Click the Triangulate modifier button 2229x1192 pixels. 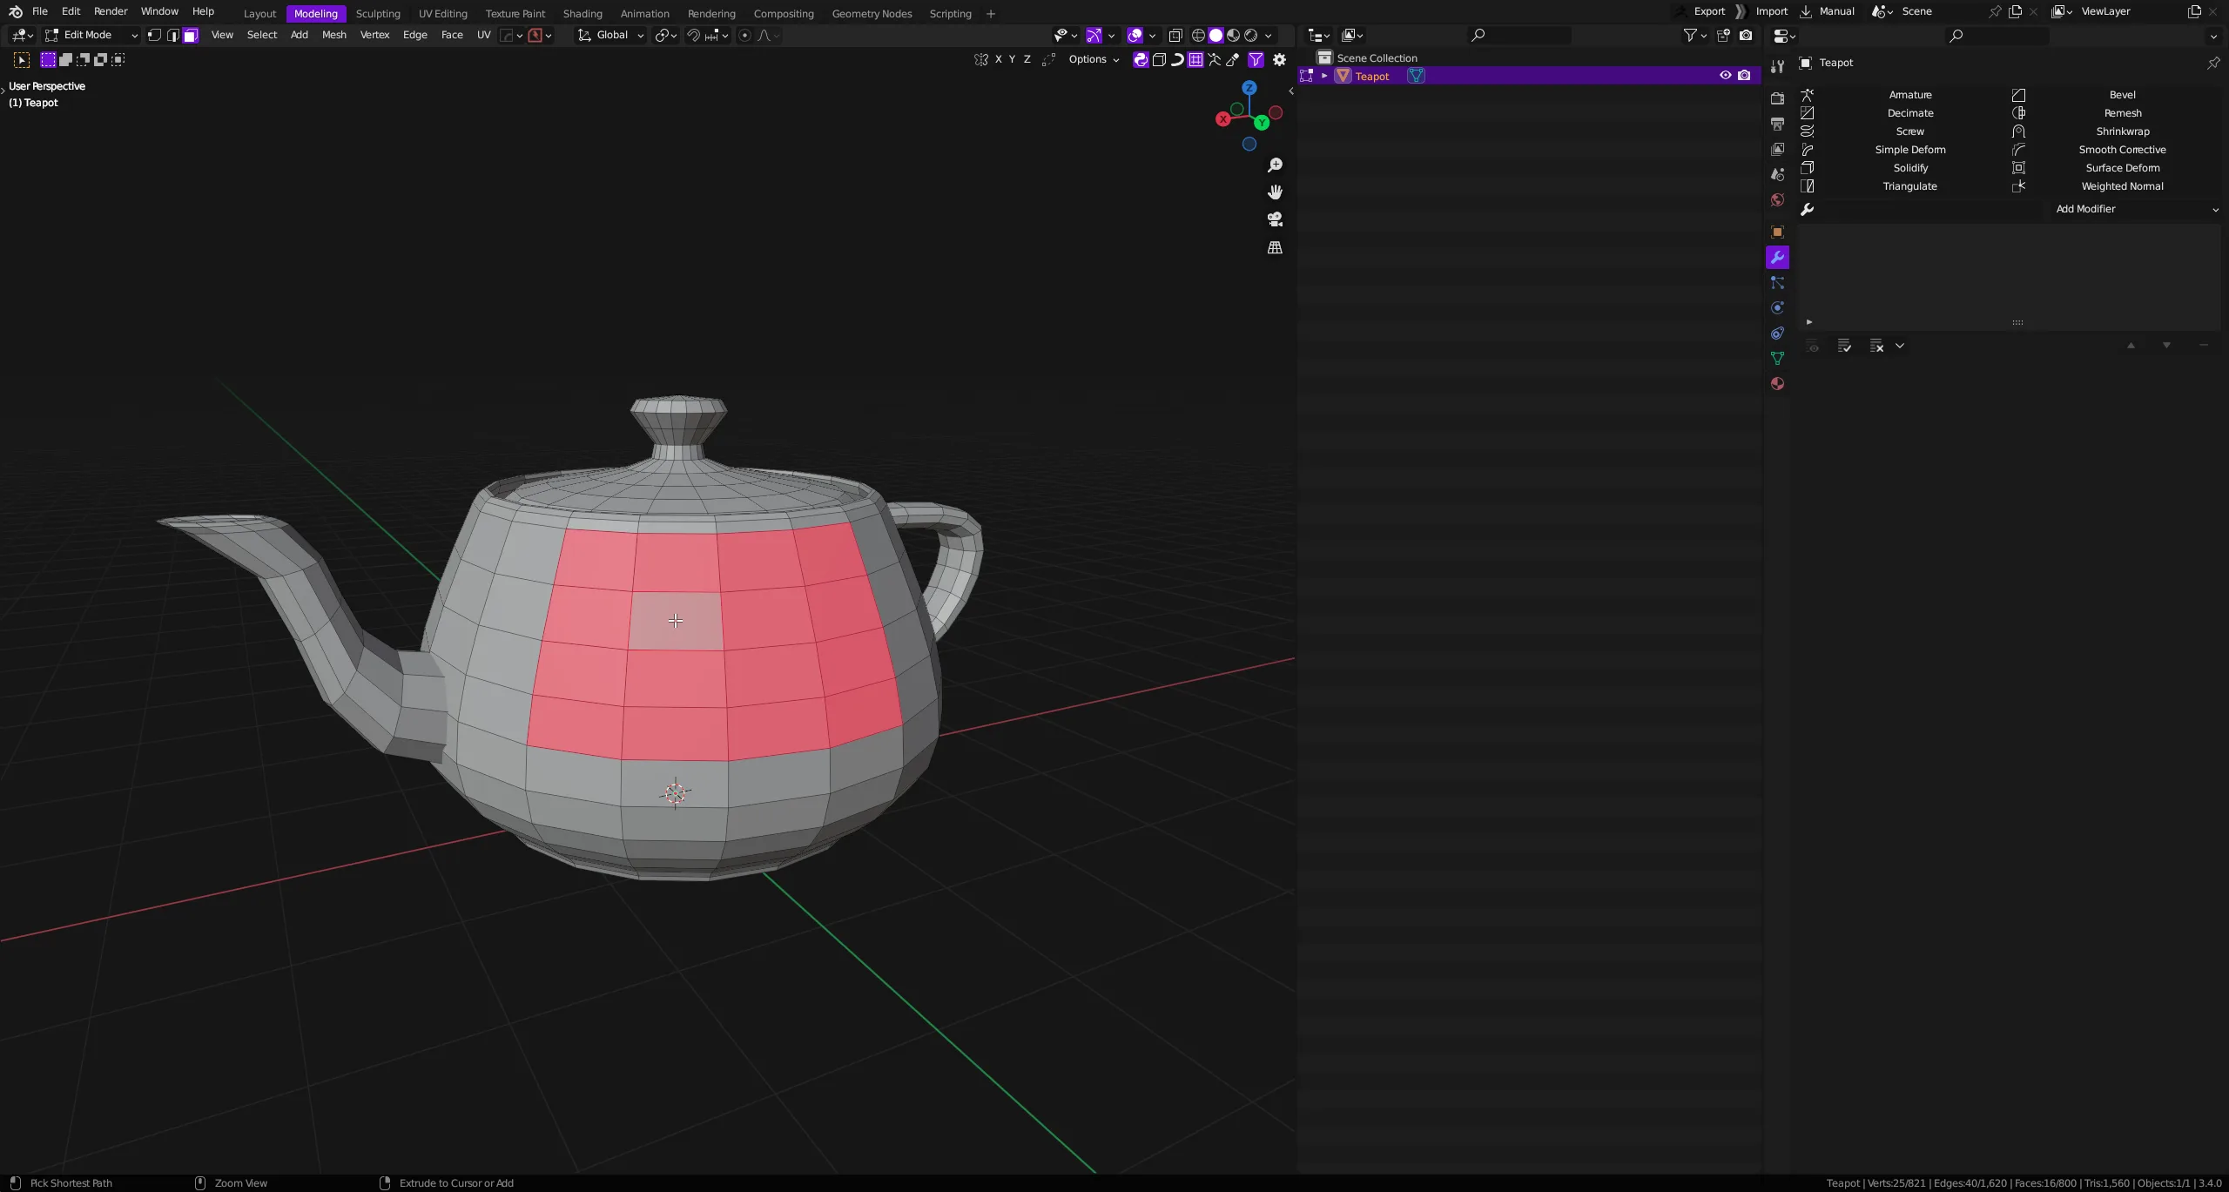(x=1910, y=185)
